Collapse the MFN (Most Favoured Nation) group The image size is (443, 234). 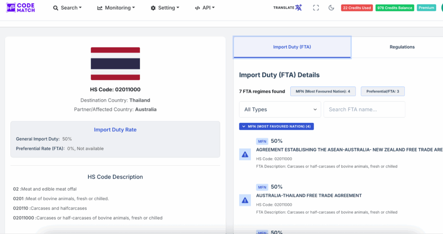(276, 126)
